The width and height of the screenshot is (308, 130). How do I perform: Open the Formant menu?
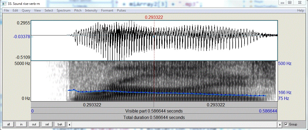107,10
